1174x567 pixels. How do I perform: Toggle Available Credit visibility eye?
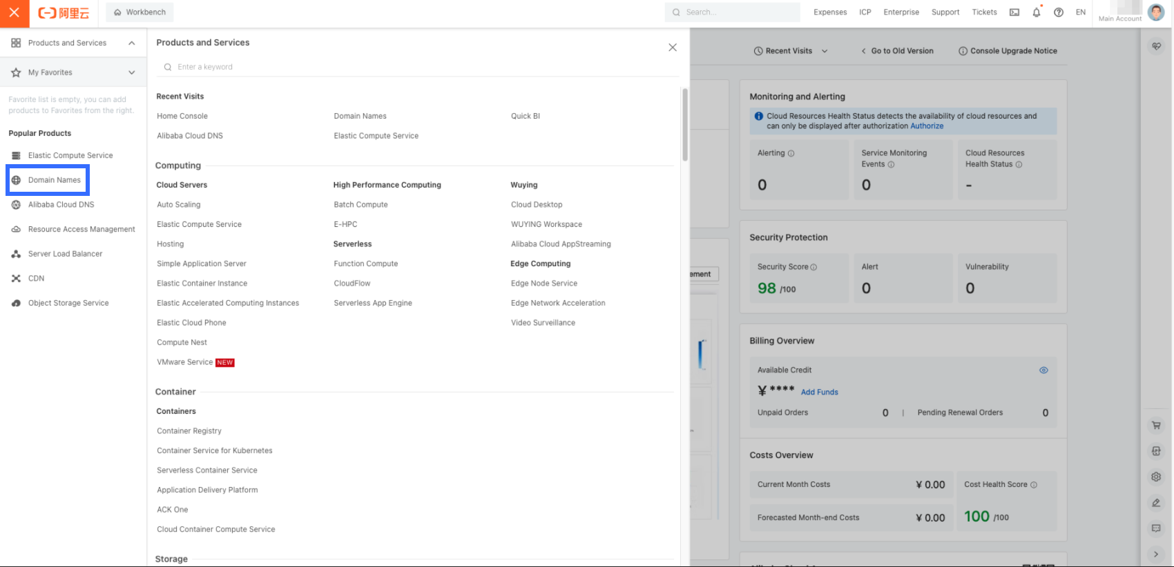(x=1043, y=370)
